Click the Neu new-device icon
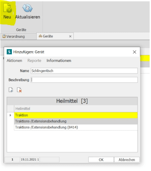This screenshot has height=171, width=151. click(7, 8)
